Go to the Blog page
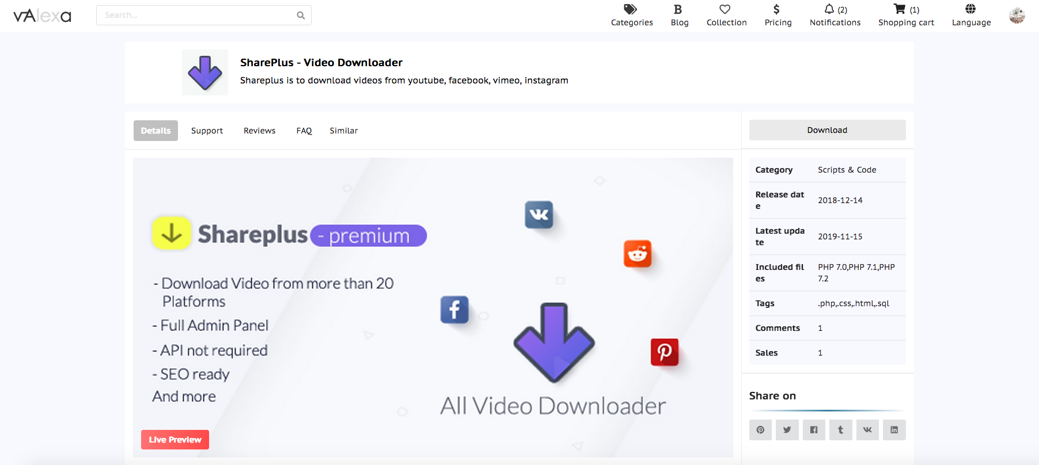Screen dimensions: 1039x465 (x=680, y=16)
